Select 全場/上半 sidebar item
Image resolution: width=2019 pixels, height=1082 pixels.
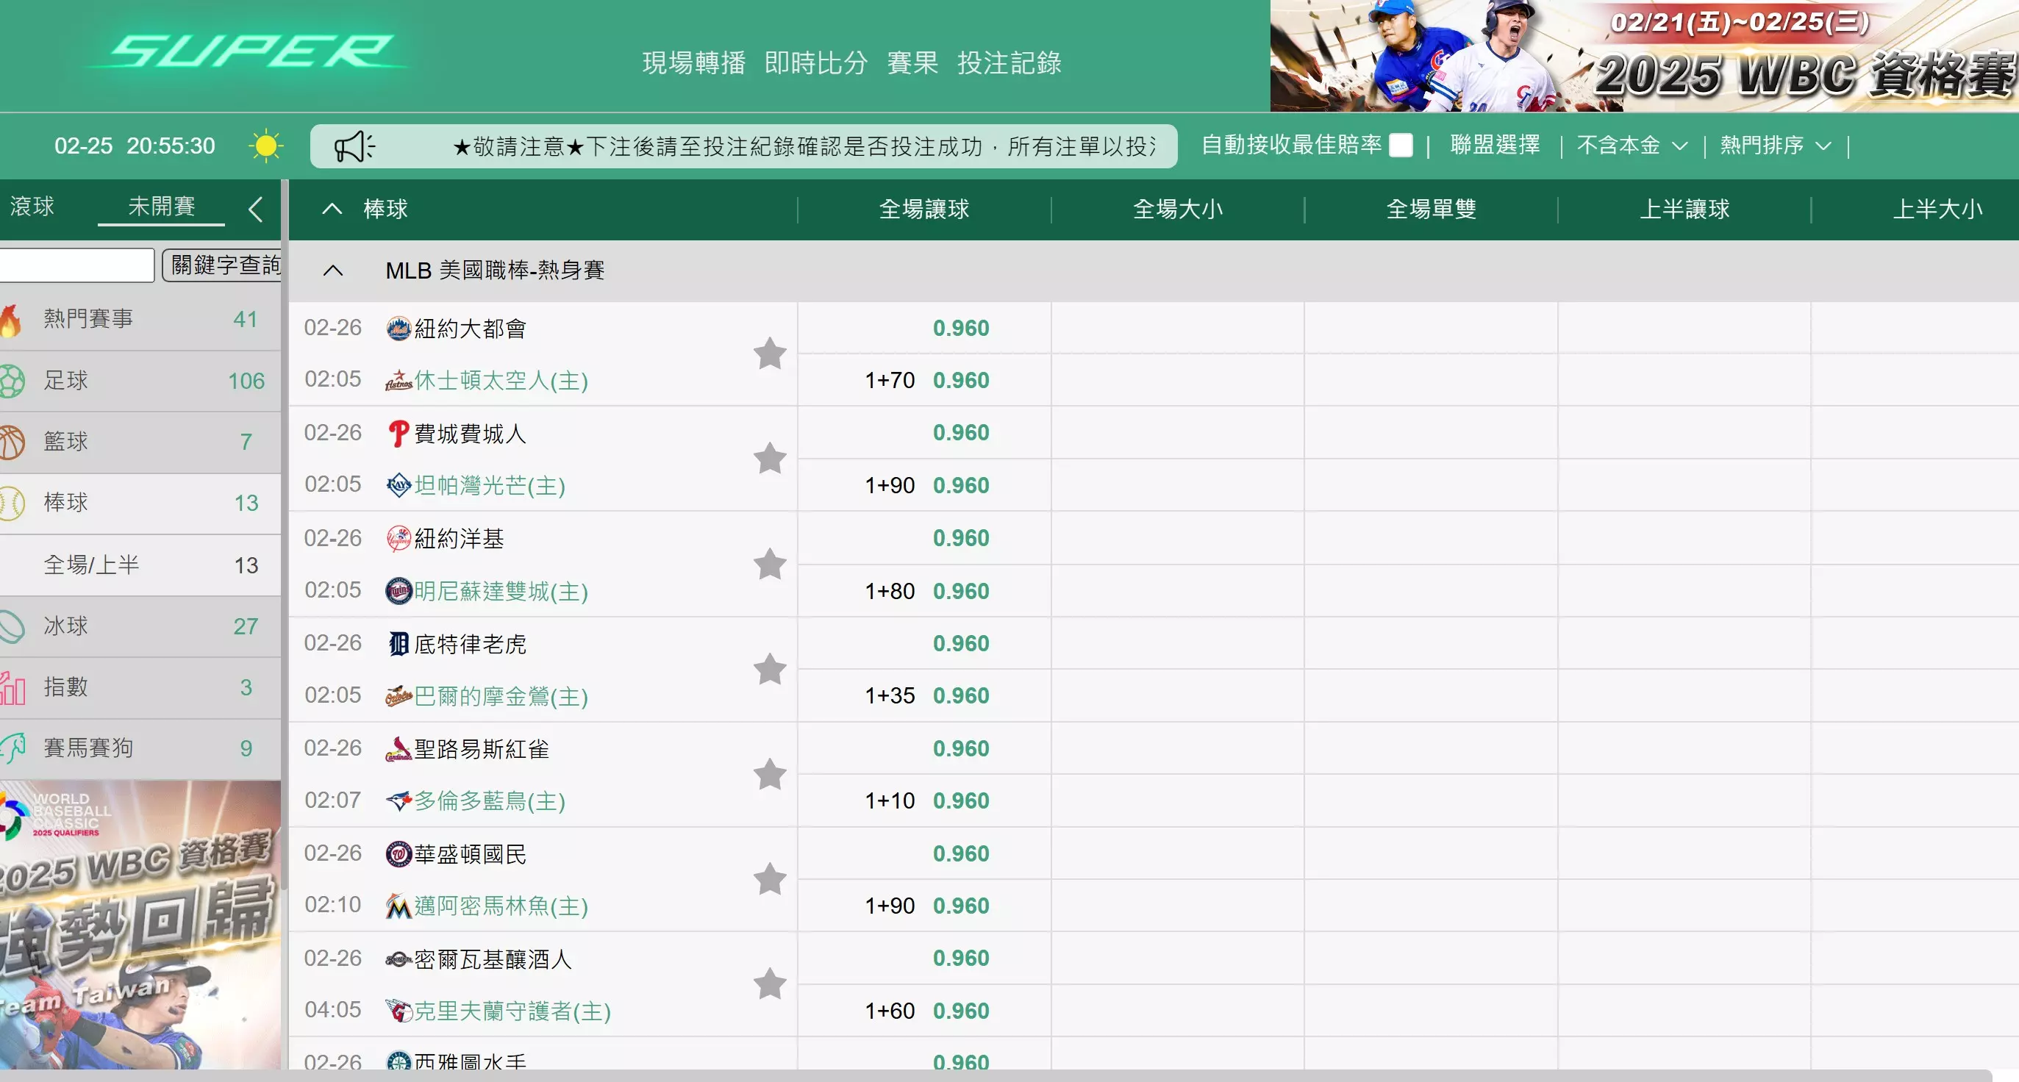(140, 565)
